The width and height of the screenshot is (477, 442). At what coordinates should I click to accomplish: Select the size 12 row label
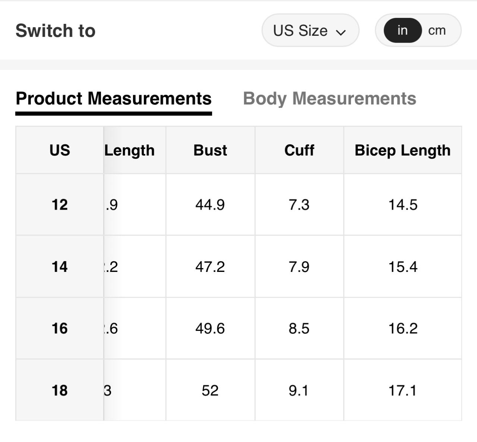(x=60, y=205)
